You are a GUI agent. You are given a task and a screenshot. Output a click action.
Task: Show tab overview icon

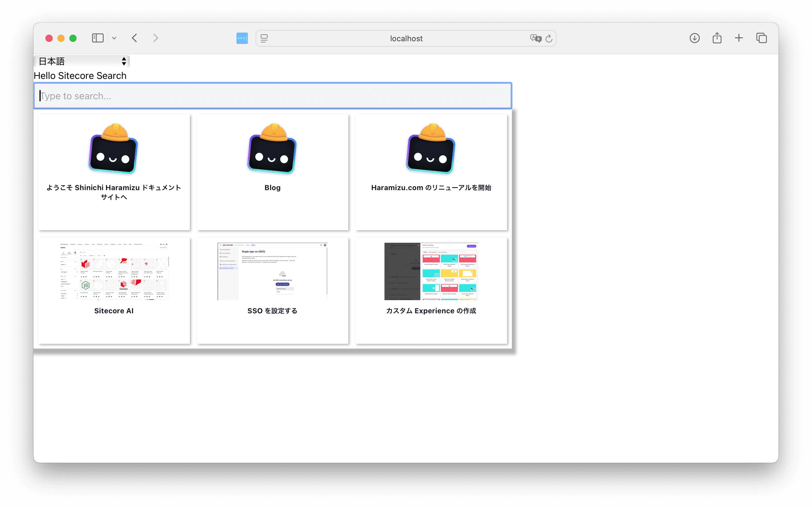[761, 38]
